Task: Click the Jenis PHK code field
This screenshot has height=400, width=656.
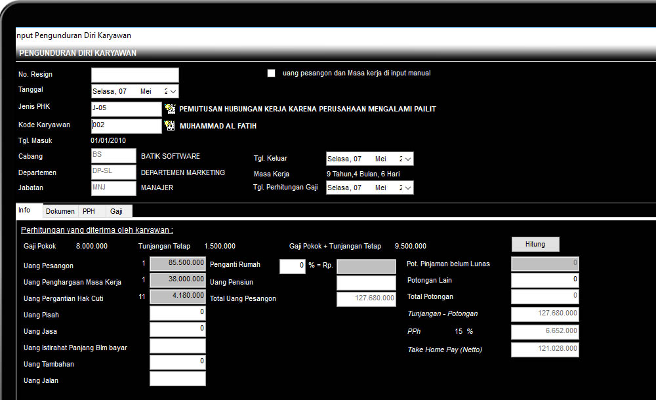Action: pyautogui.click(x=126, y=109)
